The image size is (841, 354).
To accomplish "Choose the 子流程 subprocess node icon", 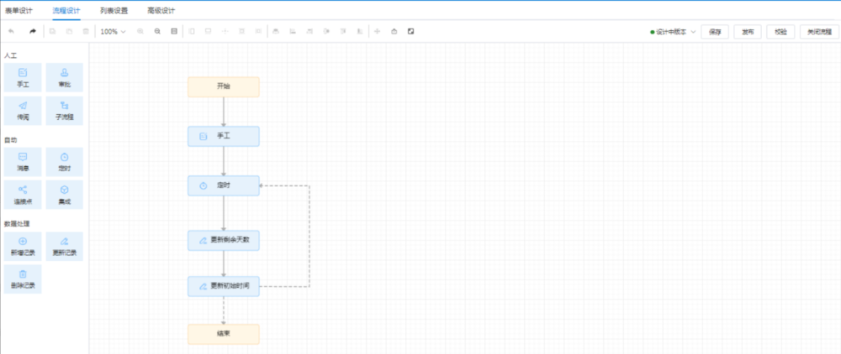I will pos(65,106).
